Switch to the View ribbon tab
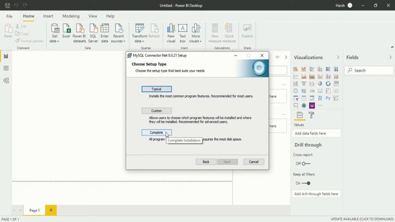This screenshot has height=222, width=395. click(93, 16)
